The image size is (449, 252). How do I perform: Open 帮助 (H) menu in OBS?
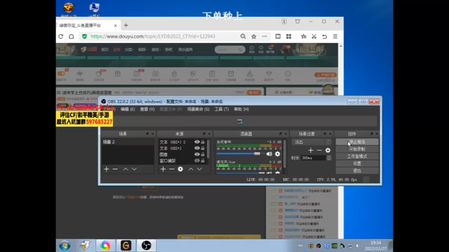241,109
